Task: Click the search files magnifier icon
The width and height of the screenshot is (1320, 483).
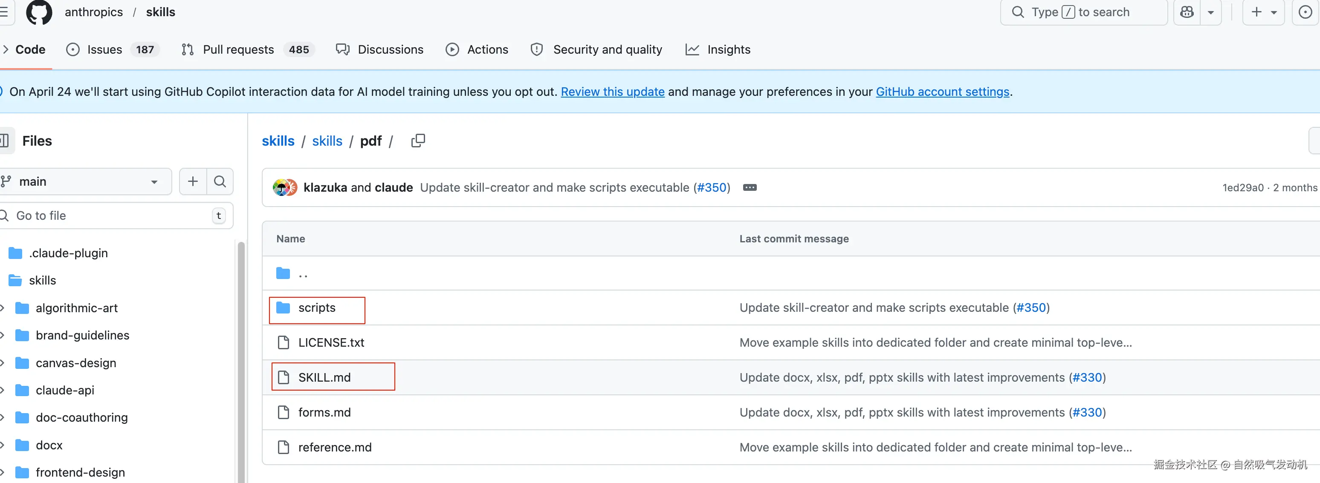Action: point(220,181)
